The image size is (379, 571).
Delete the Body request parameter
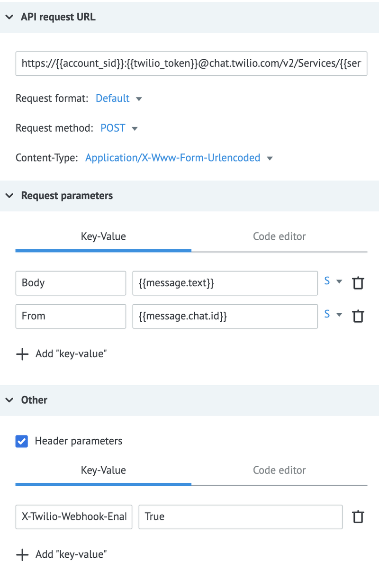pyautogui.click(x=358, y=283)
